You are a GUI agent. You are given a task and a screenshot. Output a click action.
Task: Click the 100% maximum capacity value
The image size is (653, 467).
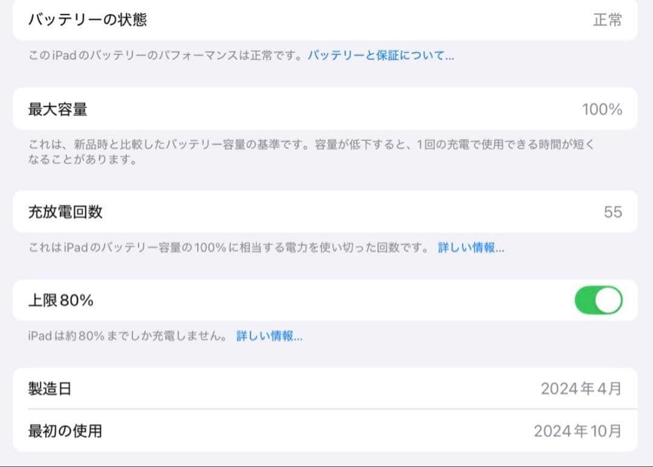[x=602, y=109]
